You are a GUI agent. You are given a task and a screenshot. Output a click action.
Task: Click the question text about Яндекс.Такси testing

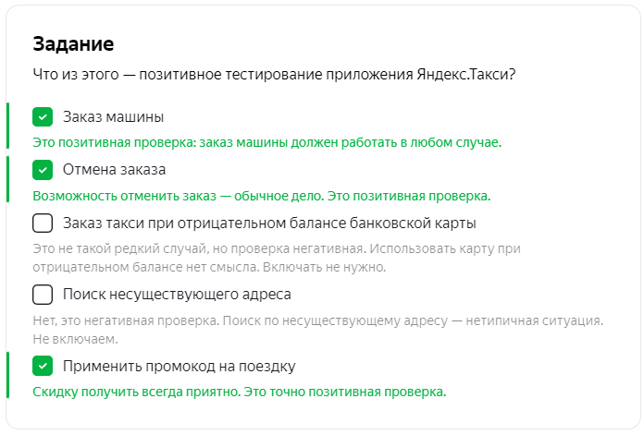click(274, 75)
